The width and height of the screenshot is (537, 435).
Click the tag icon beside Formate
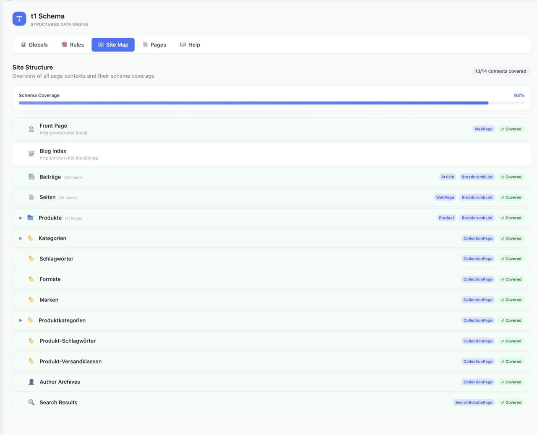point(31,279)
